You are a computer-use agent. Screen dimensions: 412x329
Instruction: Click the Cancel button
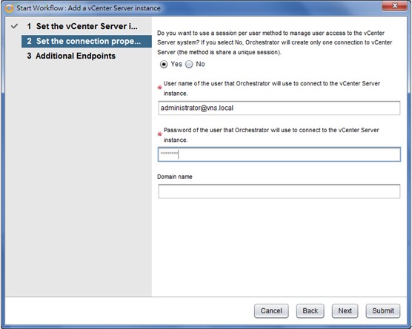click(271, 311)
